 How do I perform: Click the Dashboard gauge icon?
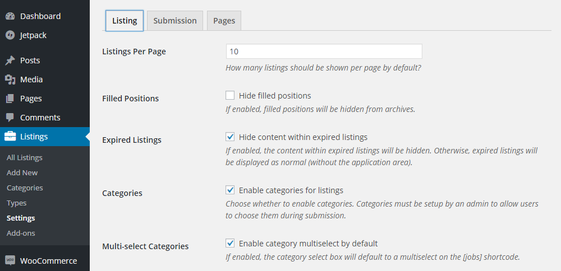click(x=10, y=16)
